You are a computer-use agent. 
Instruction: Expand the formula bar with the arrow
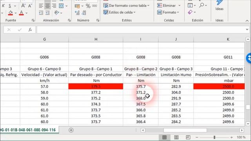(247, 30)
